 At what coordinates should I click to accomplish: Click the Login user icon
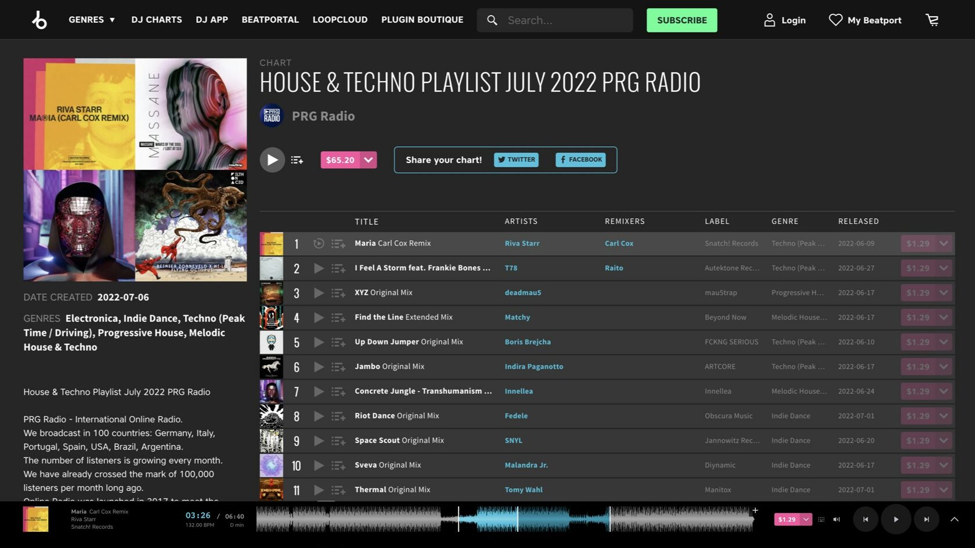(769, 20)
